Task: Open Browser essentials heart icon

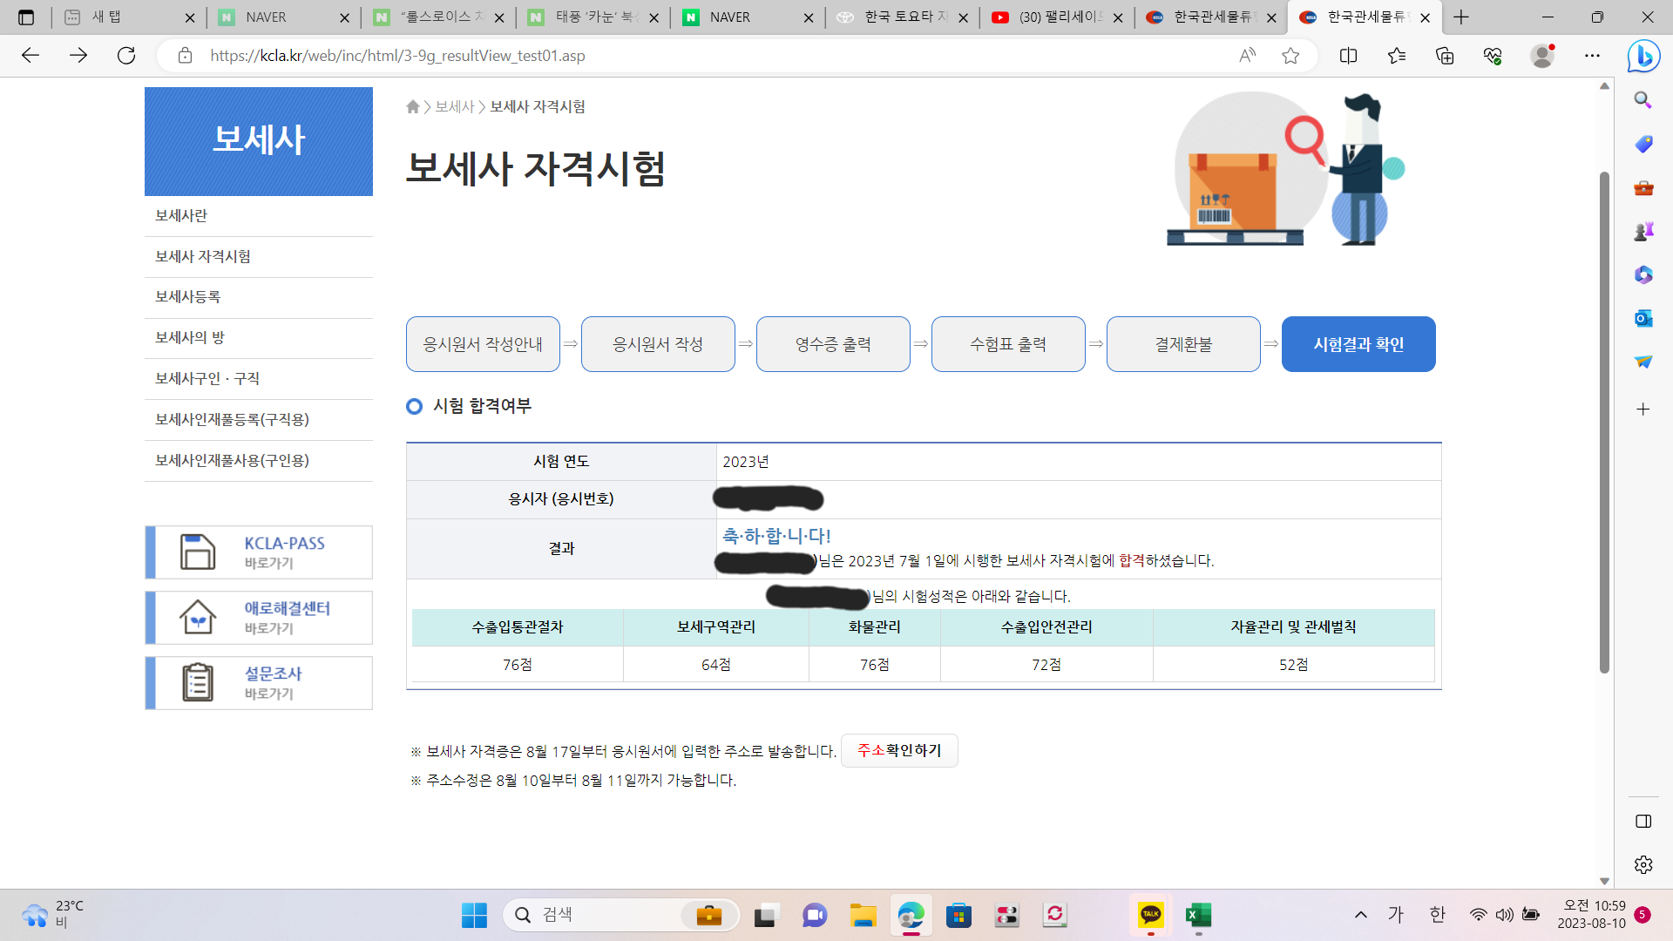Action: (x=1493, y=56)
